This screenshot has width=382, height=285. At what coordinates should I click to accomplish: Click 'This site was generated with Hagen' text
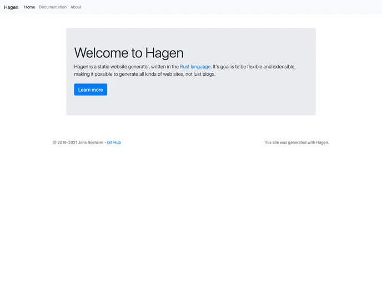click(296, 142)
